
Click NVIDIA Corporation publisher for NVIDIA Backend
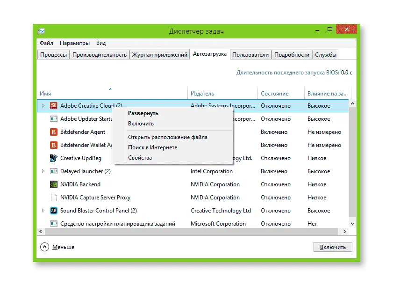(215, 184)
